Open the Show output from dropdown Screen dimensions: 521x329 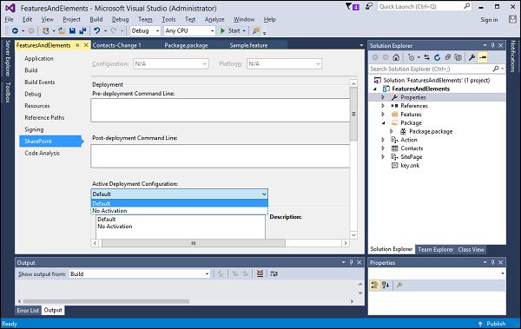[140, 273]
